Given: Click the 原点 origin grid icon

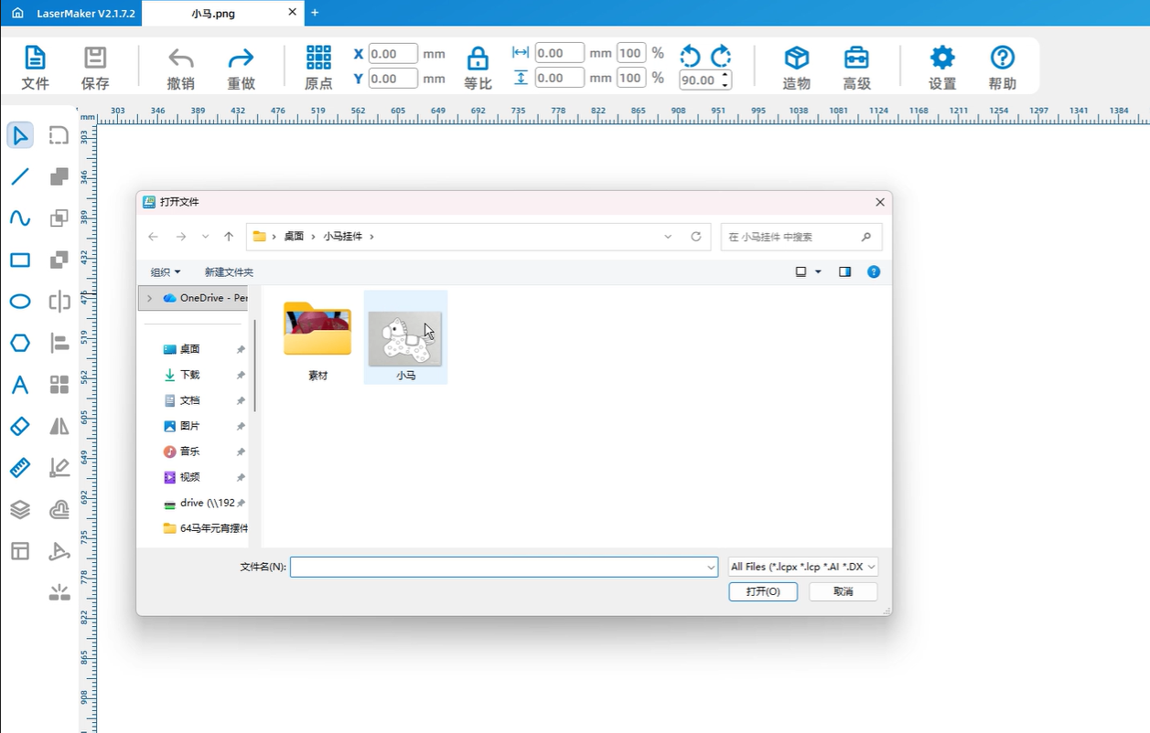Looking at the screenshot, I should [318, 68].
